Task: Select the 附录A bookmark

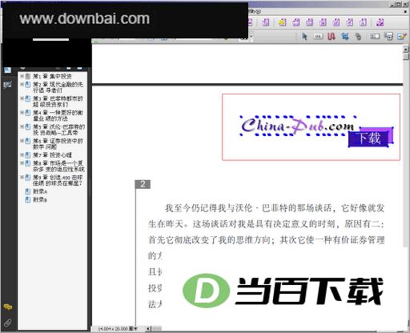Action: click(40, 191)
